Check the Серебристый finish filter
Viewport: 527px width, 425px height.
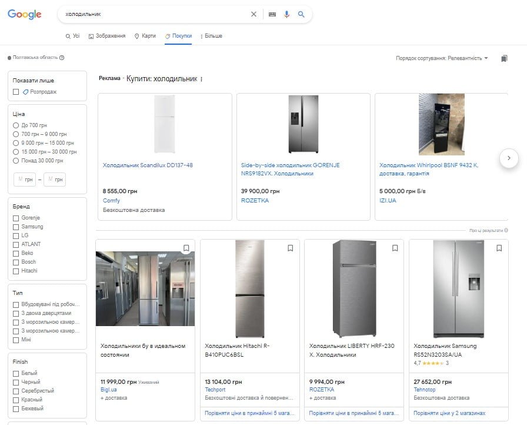click(x=16, y=391)
